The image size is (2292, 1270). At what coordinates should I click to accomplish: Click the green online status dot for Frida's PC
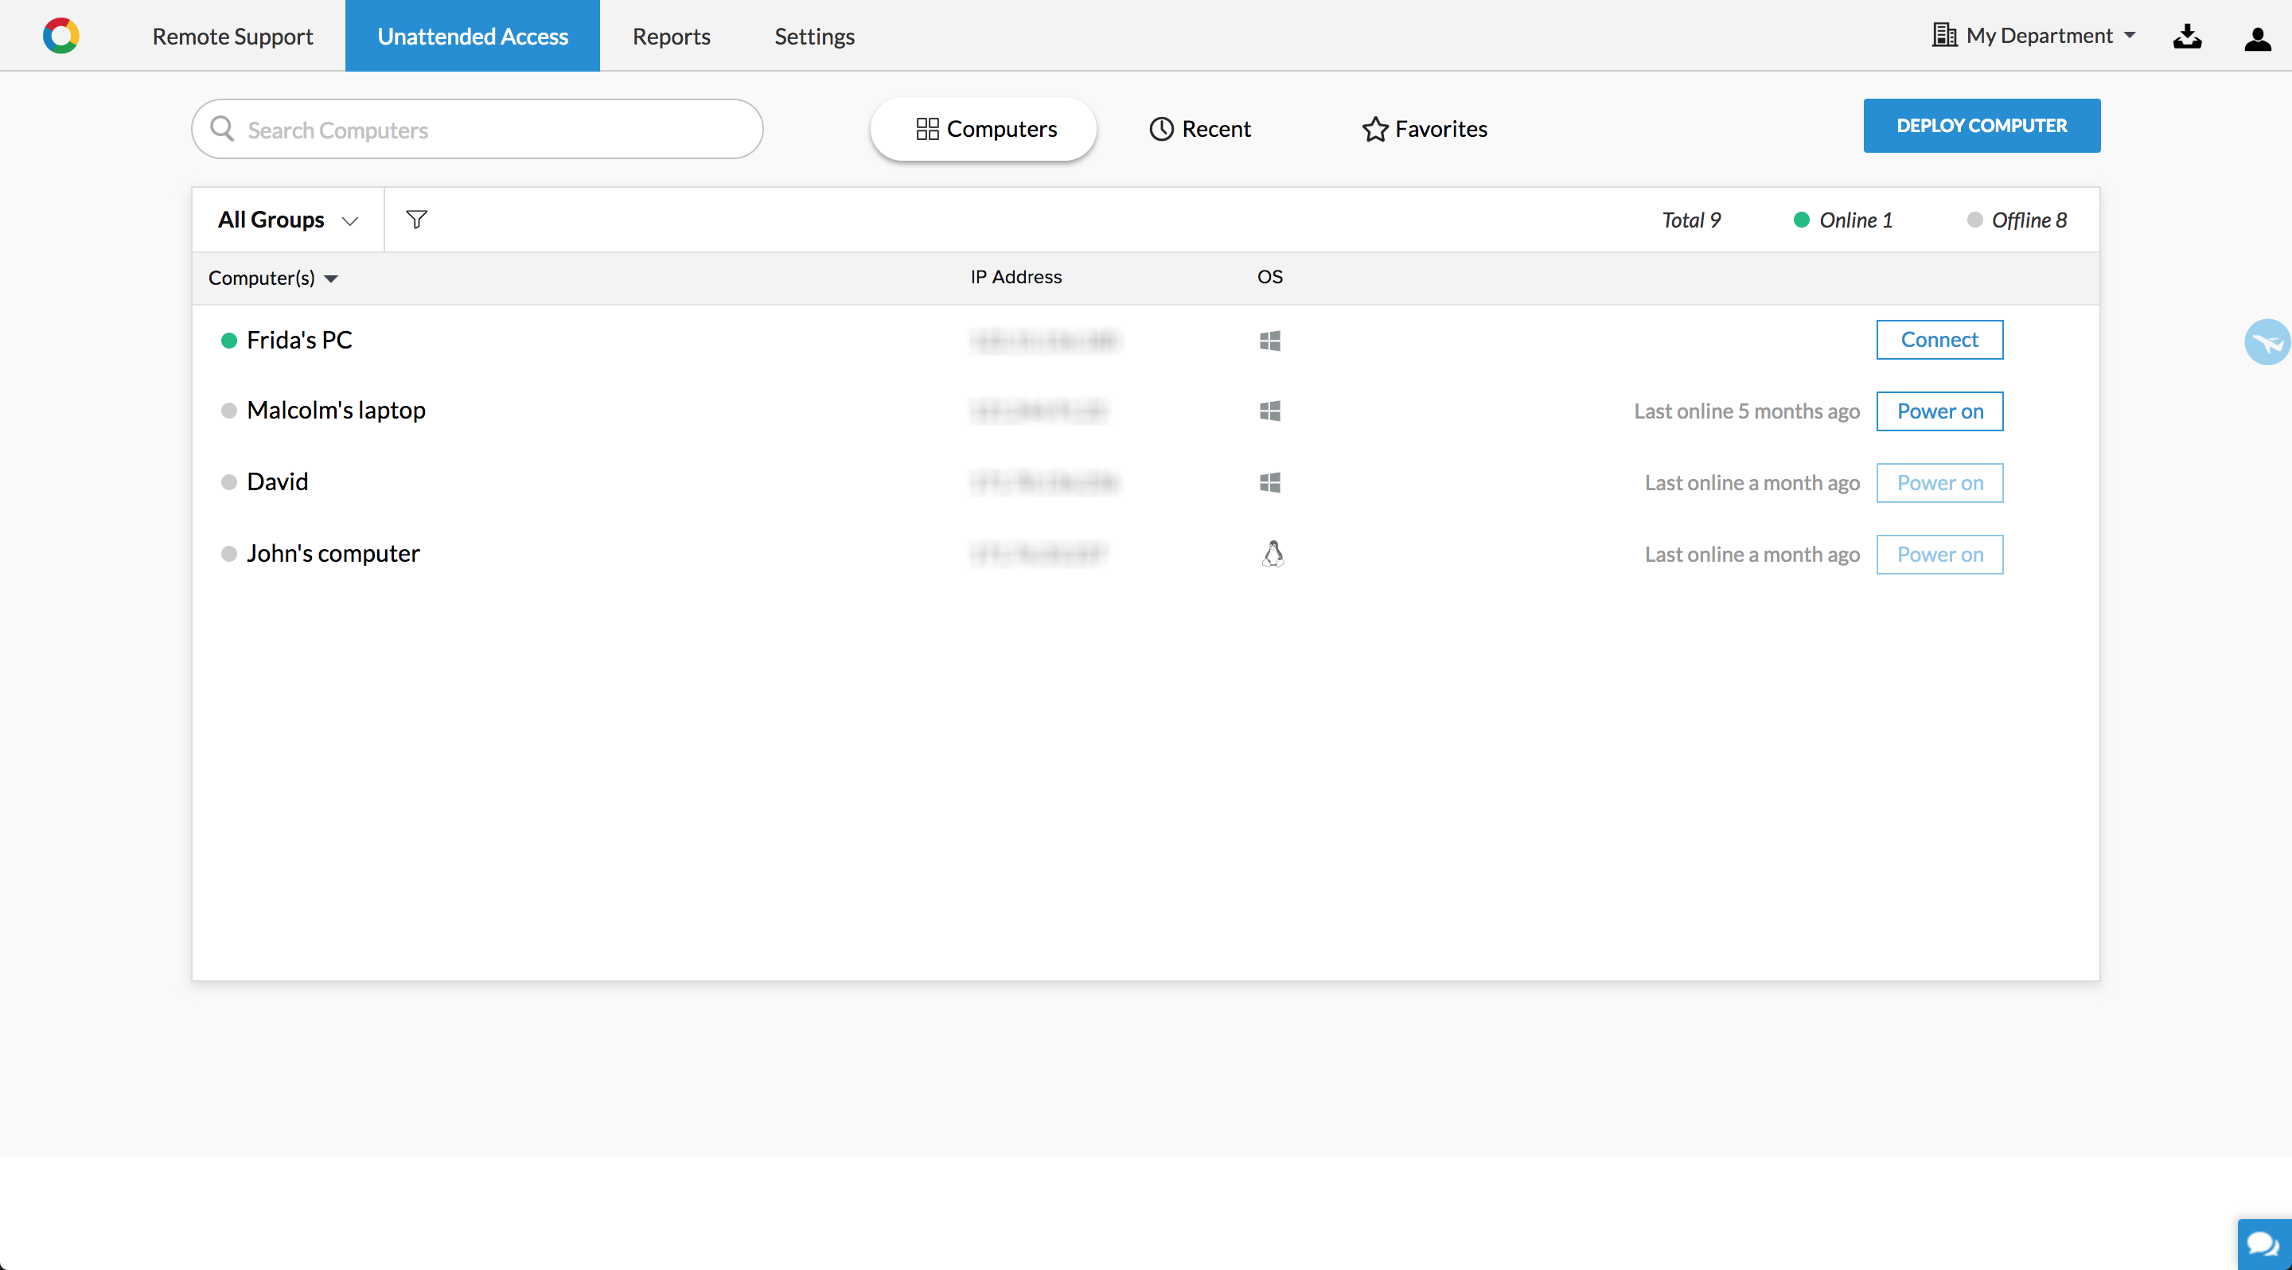pyautogui.click(x=228, y=340)
